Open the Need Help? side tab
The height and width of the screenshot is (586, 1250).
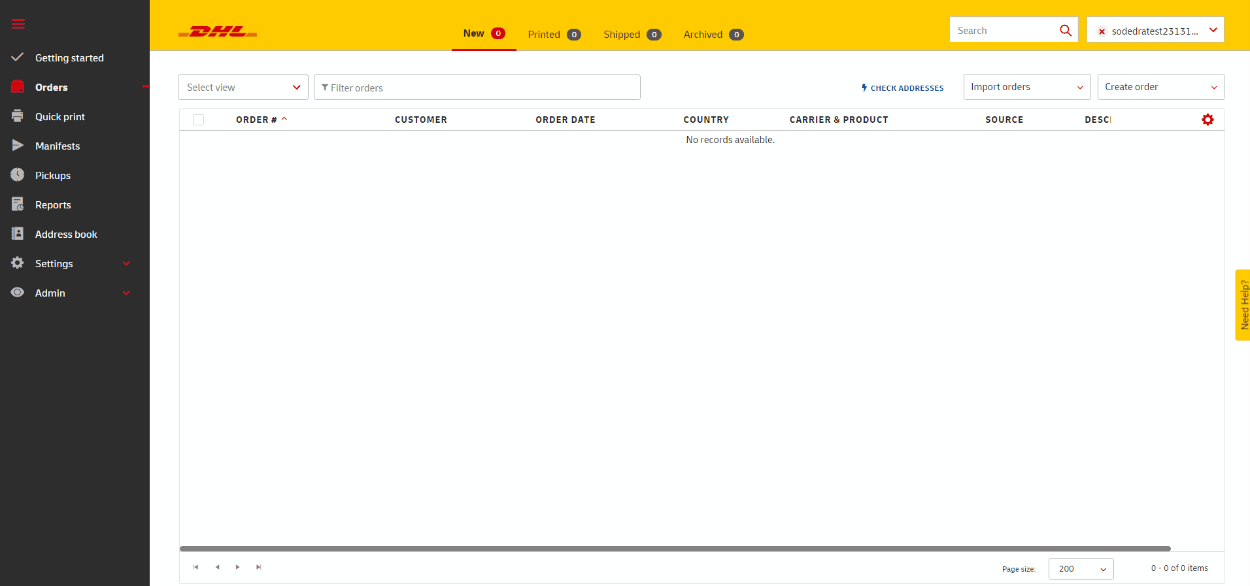click(1243, 305)
